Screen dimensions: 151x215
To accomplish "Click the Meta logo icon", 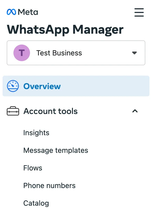I will coord(11,11).
